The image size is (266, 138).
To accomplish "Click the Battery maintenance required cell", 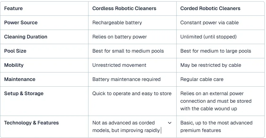I will pos(132,79).
